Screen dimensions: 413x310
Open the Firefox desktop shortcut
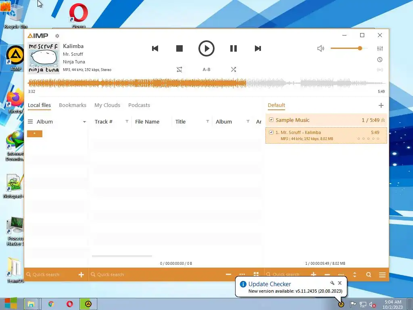15,101
